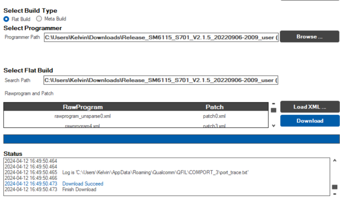Click the RawProgram column header
The width and height of the screenshot is (340, 200).
pos(83,107)
